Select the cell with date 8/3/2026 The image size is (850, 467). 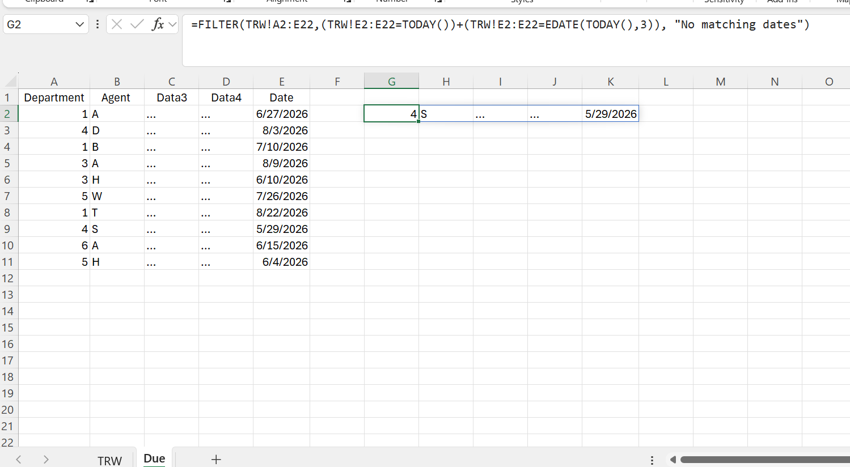point(281,130)
